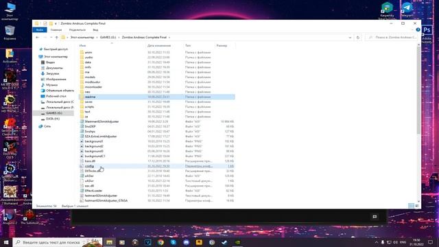Open Pictures in sidebar

[x=56, y=80]
